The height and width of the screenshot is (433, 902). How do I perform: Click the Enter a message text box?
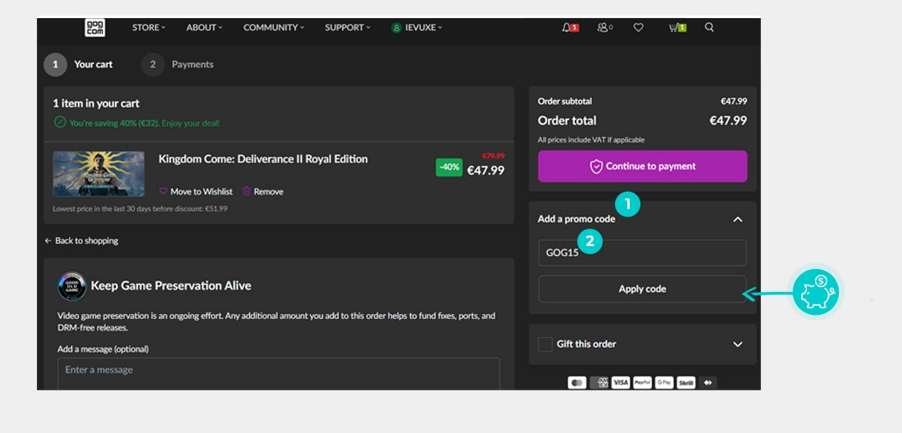(279, 374)
